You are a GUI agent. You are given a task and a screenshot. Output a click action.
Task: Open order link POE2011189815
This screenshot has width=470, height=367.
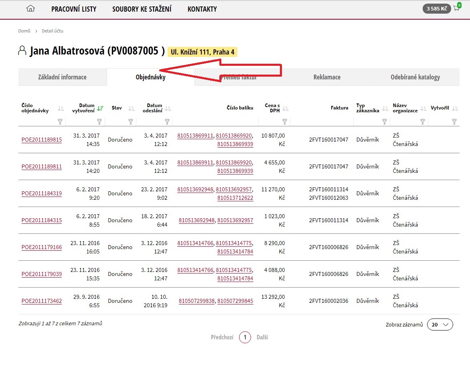(42, 140)
